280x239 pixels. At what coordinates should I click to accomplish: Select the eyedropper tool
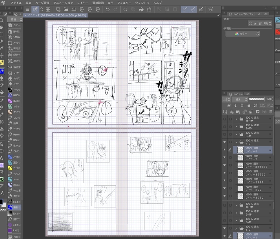pyautogui.click(x=2, y=48)
